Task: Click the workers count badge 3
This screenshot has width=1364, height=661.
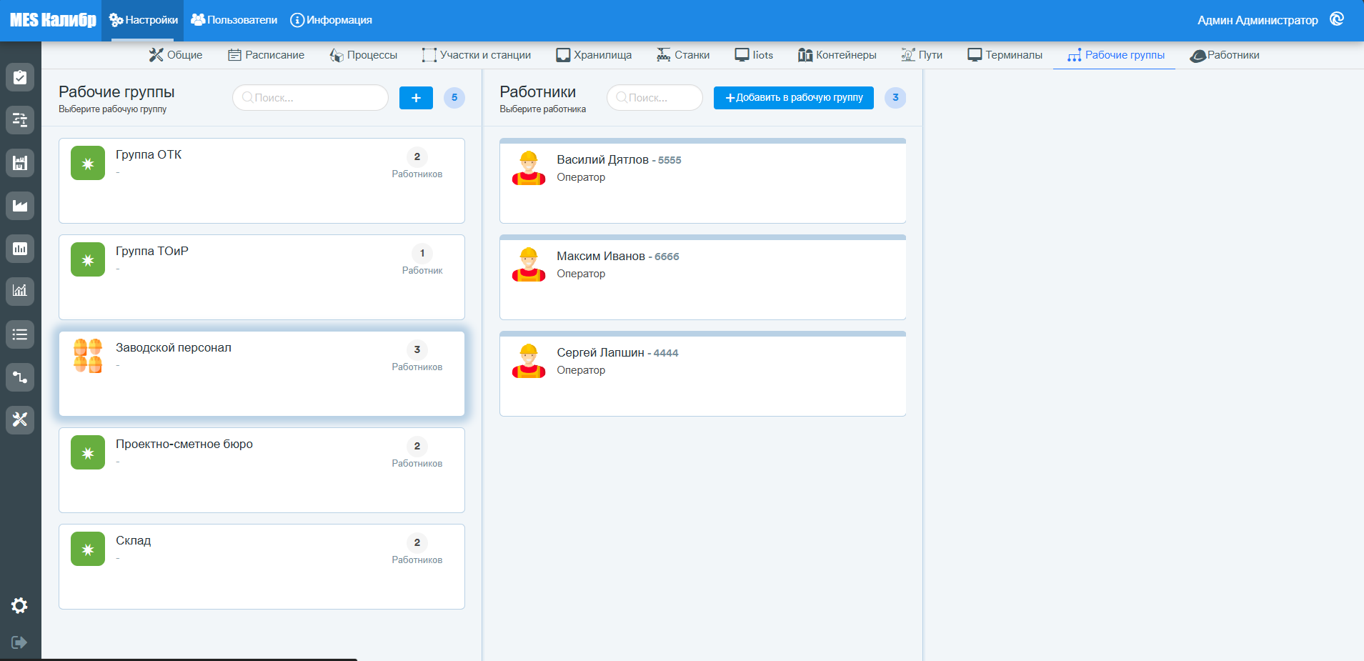Action: coord(895,98)
